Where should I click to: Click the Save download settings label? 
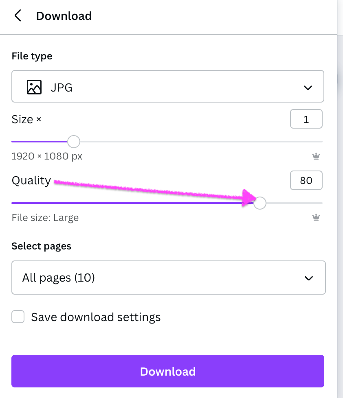(96, 317)
